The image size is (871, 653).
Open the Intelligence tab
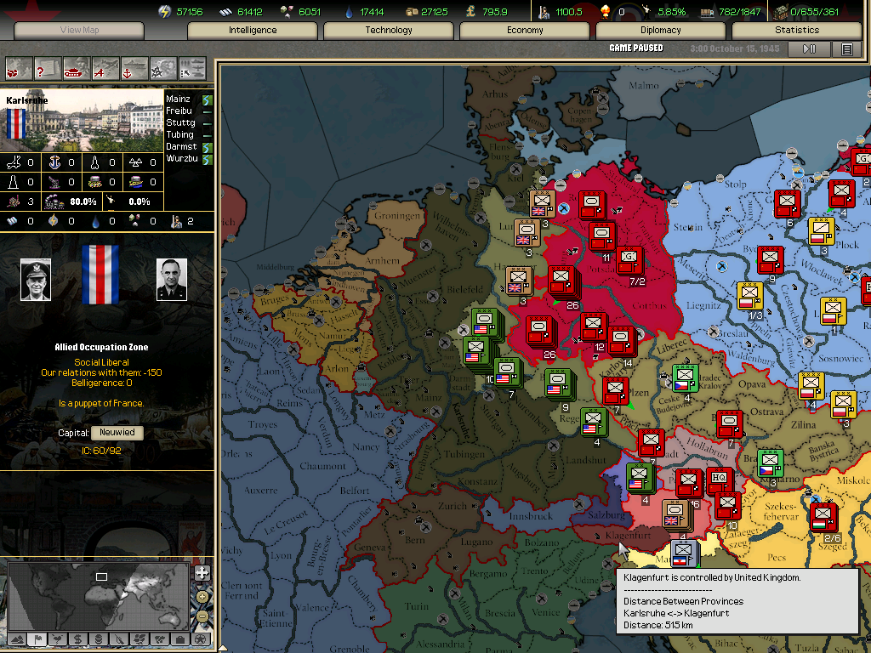[253, 31]
